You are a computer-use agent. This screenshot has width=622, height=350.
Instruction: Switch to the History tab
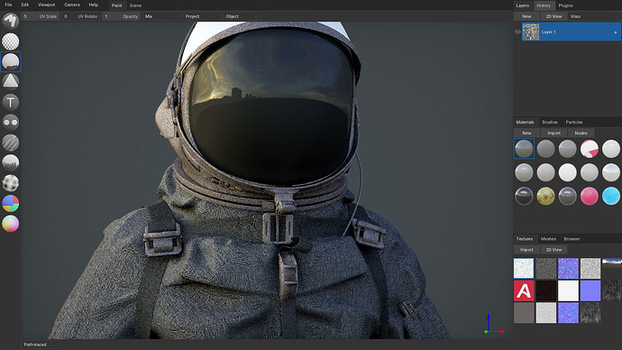[x=544, y=5]
